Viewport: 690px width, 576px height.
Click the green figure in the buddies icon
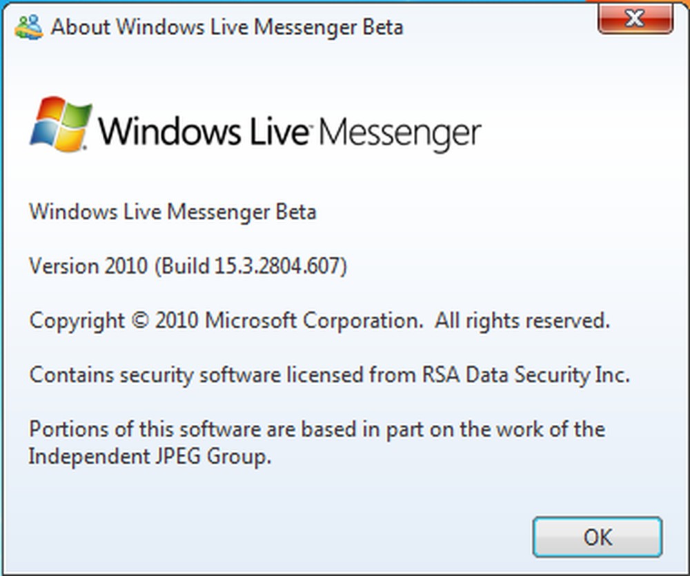click(22, 25)
